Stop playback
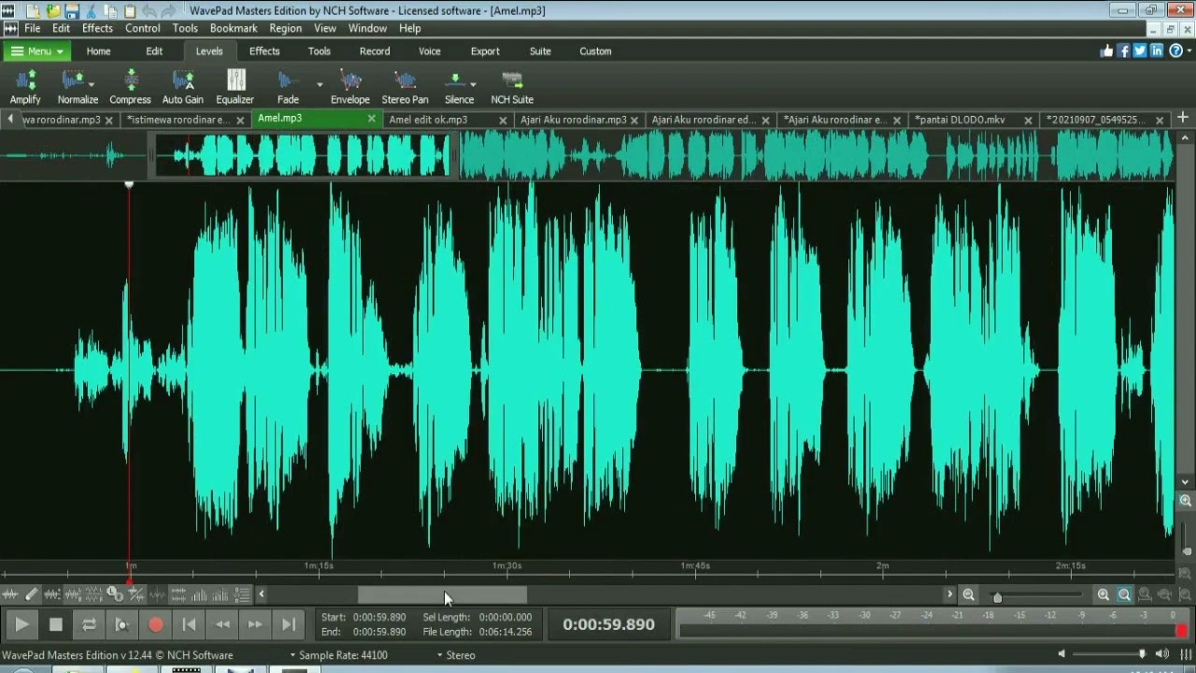The width and height of the screenshot is (1196, 673). 56,624
